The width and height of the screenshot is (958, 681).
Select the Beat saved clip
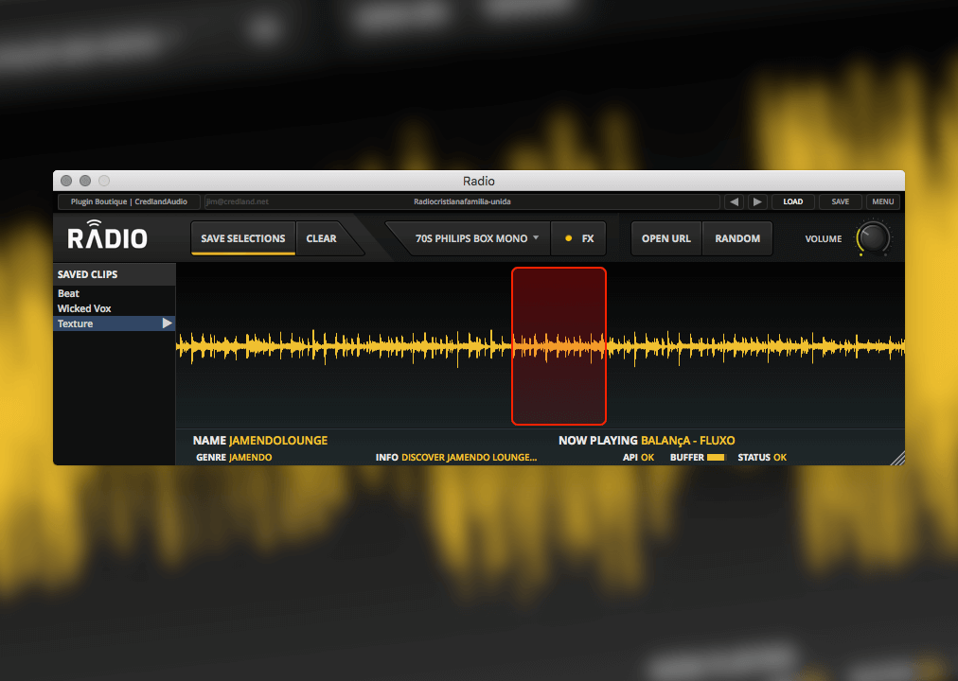(69, 293)
